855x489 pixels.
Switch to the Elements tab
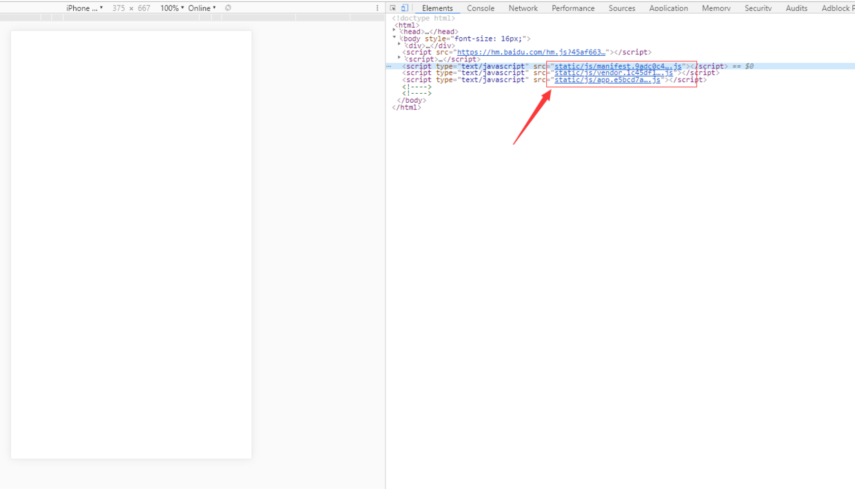(437, 8)
